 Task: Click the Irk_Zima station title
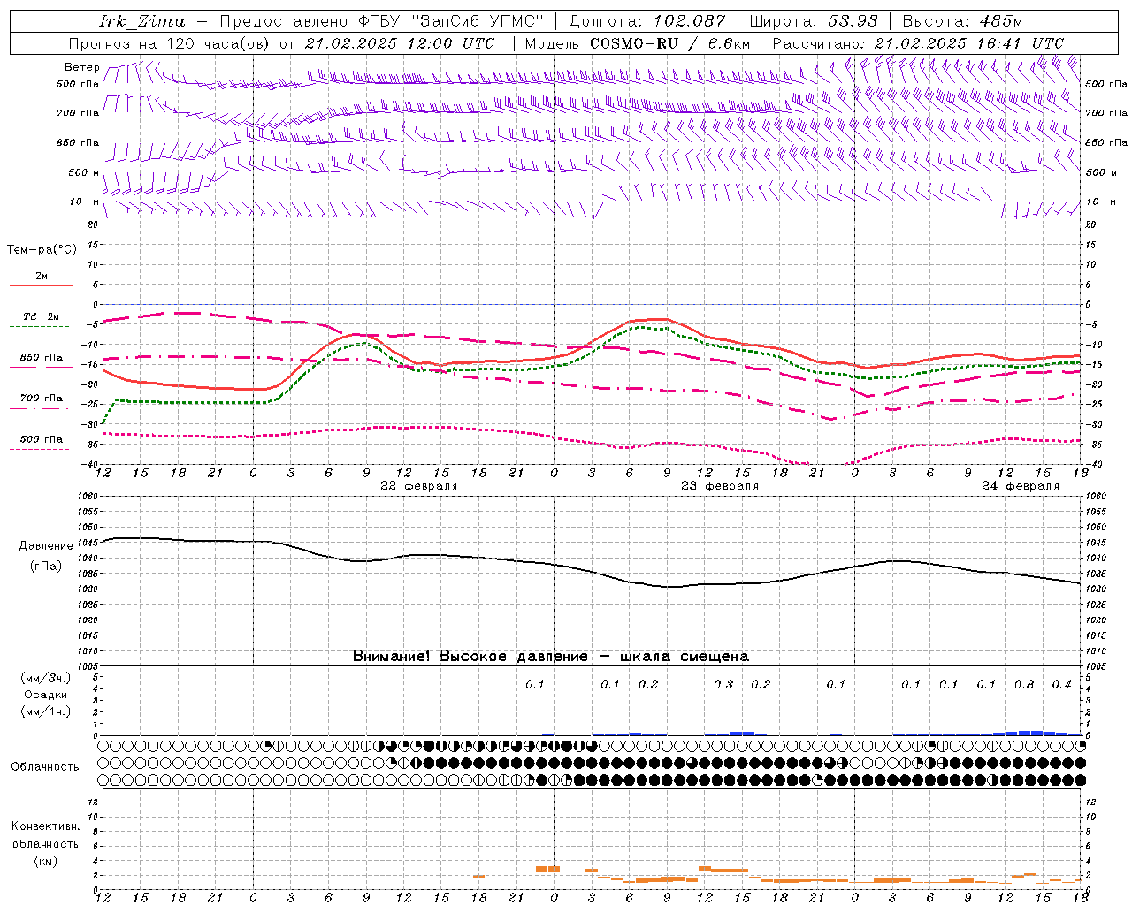click(x=142, y=21)
